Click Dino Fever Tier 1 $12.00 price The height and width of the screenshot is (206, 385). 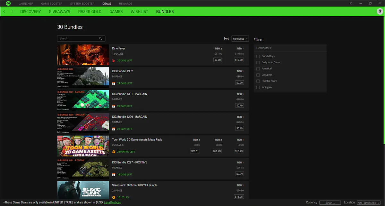239,60
